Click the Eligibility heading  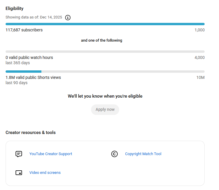click(x=14, y=9)
